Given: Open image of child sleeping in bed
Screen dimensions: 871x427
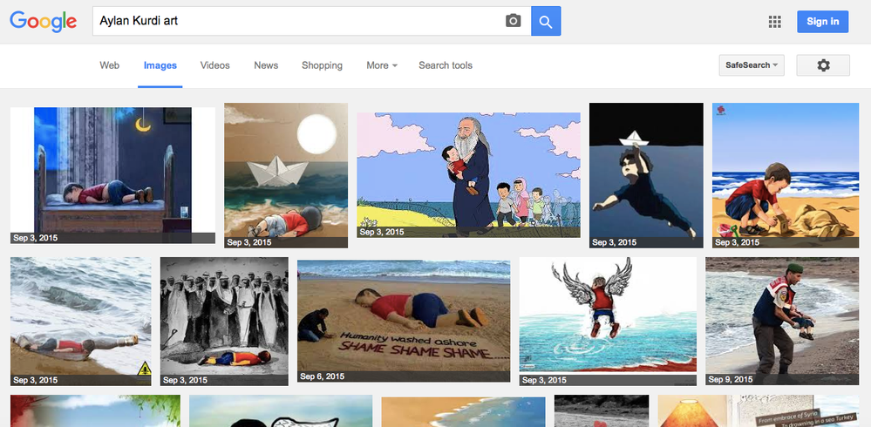Looking at the screenshot, I should click(112, 175).
